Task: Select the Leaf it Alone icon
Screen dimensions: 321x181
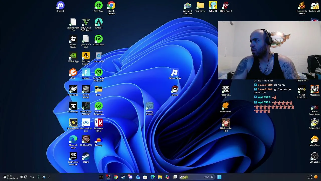Action: (226, 108)
